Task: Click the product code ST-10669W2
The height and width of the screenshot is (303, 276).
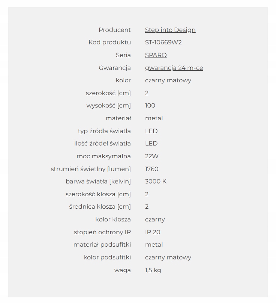Action: pyautogui.click(x=163, y=42)
